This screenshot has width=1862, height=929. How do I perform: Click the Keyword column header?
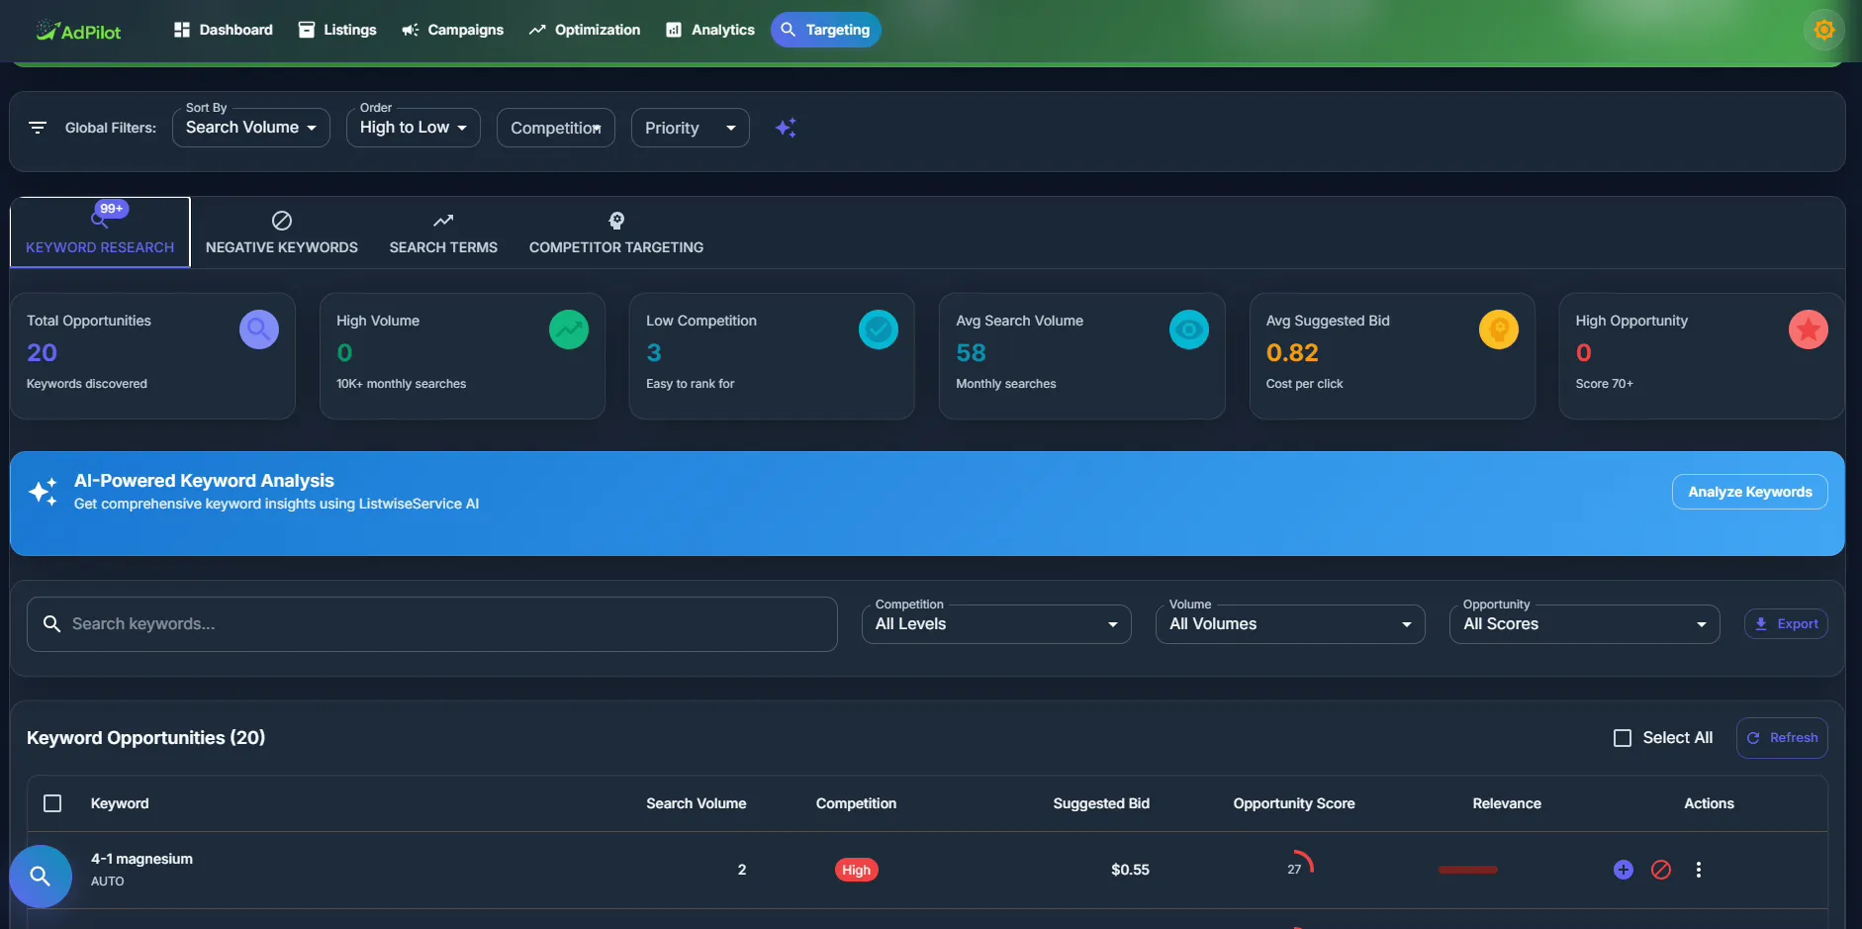120,803
